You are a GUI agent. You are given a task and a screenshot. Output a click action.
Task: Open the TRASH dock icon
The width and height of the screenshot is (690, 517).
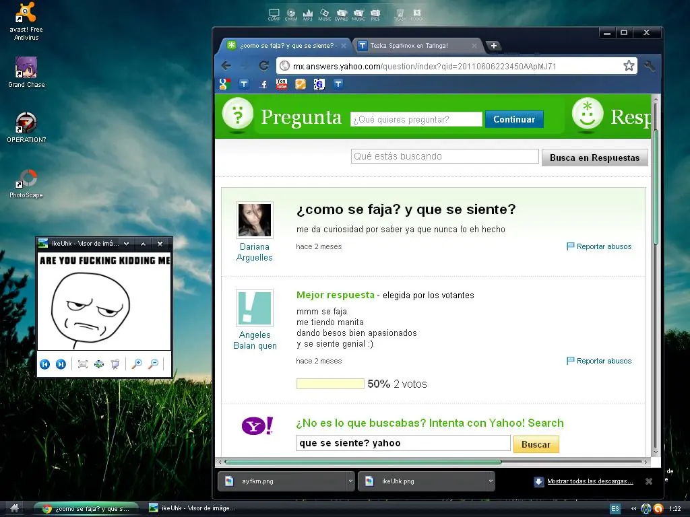400,15
